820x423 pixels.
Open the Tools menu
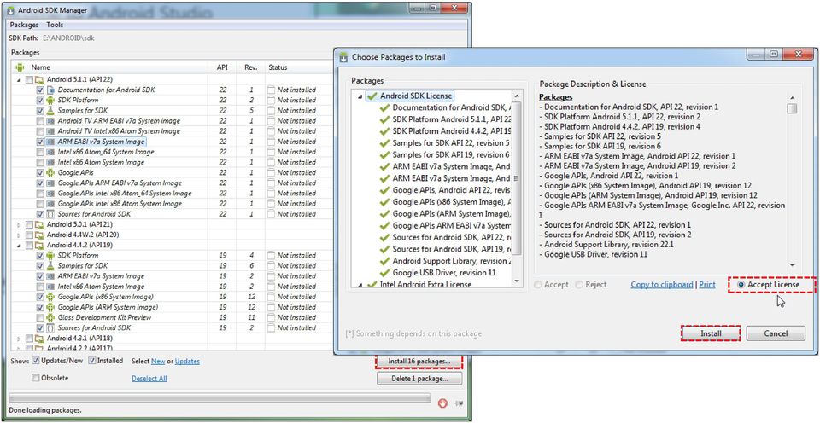tap(55, 25)
